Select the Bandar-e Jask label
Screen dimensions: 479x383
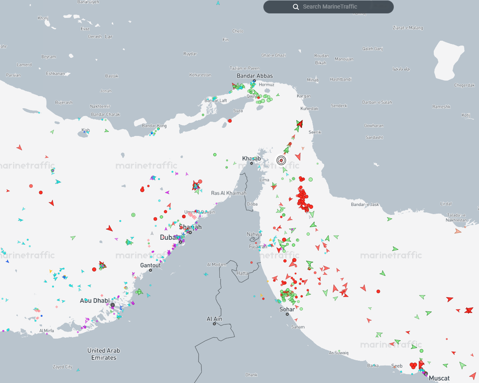[365, 204]
